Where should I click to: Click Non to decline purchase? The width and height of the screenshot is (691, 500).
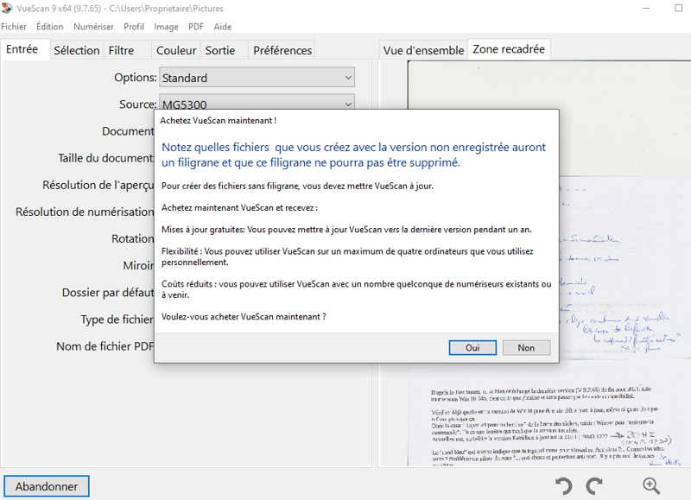click(x=526, y=347)
